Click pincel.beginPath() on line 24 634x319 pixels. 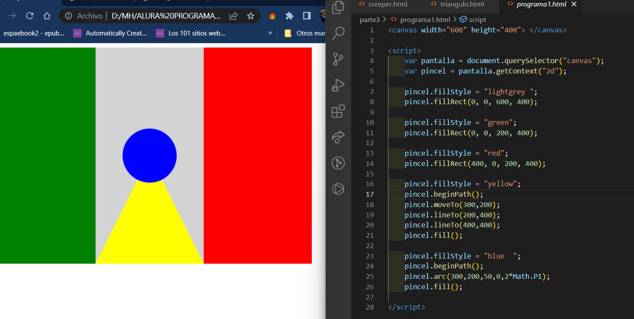[x=444, y=266]
